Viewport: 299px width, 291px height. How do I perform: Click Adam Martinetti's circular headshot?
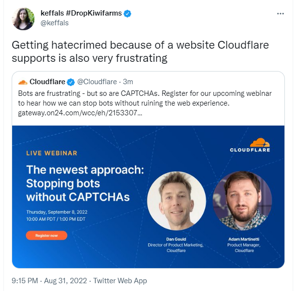tap(242, 201)
